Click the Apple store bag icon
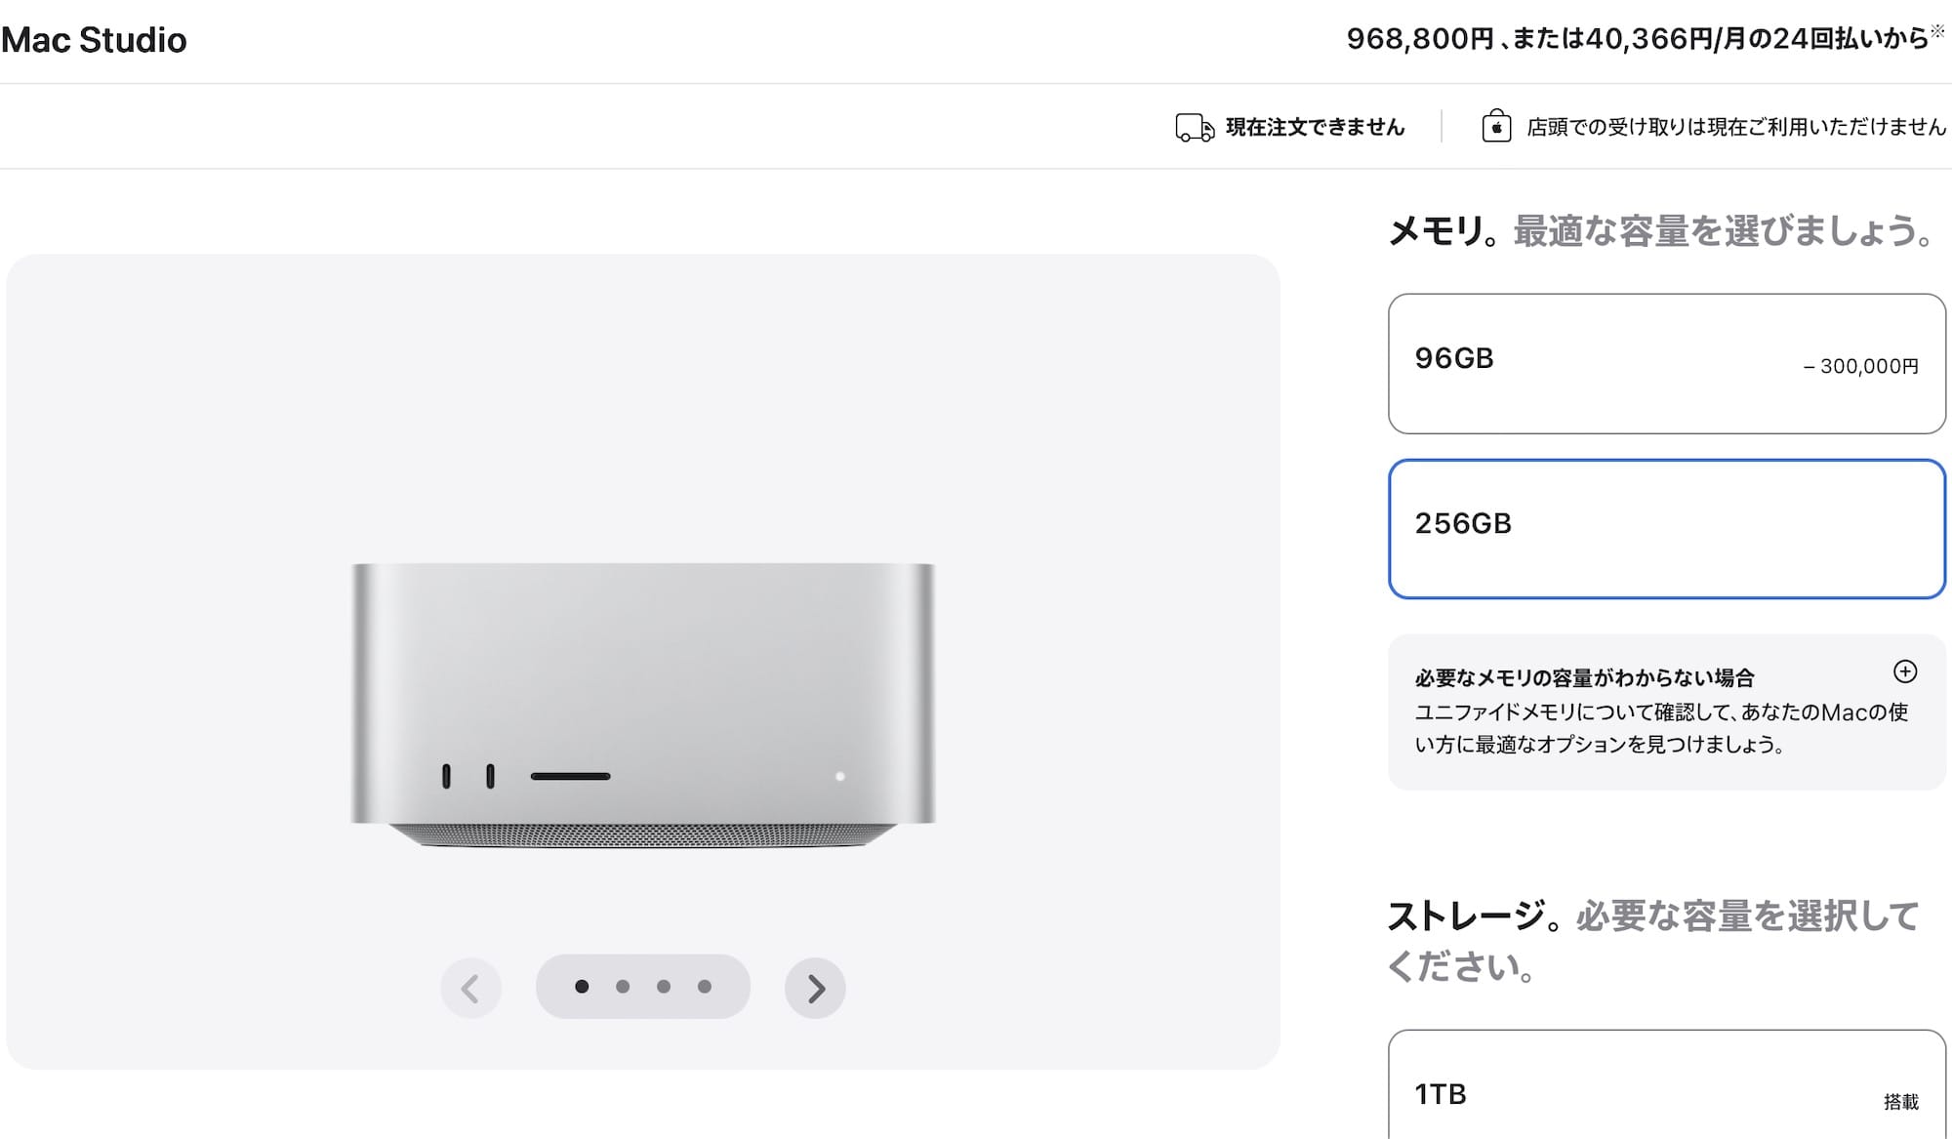 (1496, 126)
